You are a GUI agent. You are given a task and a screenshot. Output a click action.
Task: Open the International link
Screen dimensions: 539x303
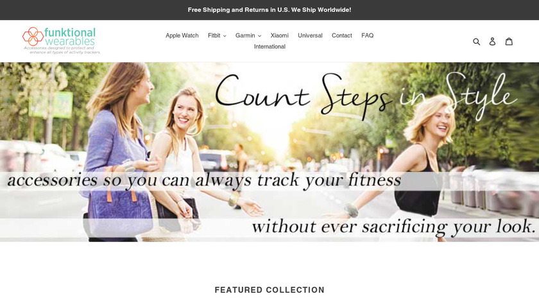point(269,46)
